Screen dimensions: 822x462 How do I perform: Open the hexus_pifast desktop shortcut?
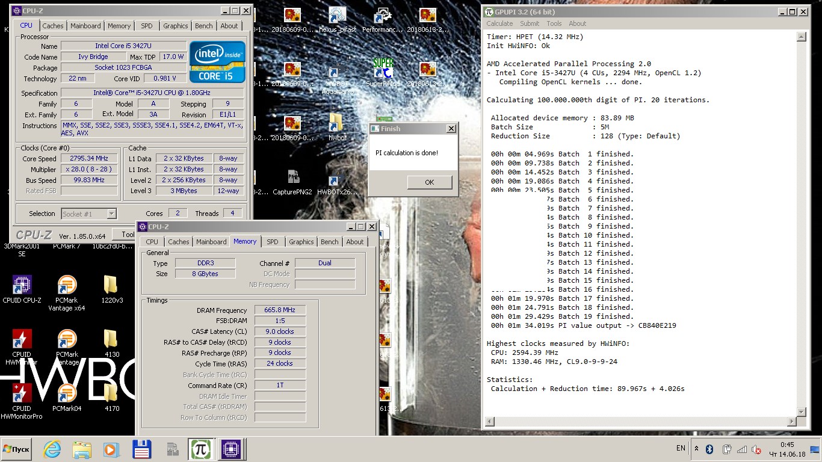tap(337, 20)
